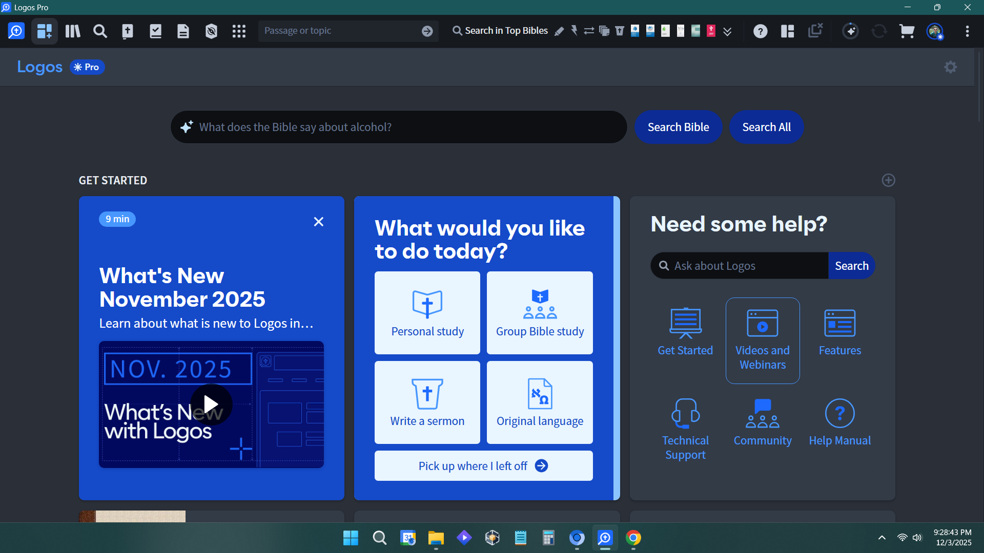984x553 pixels.
Task: Select the Personal study tile
Action: pyautogui.click(x=427, y=313)
